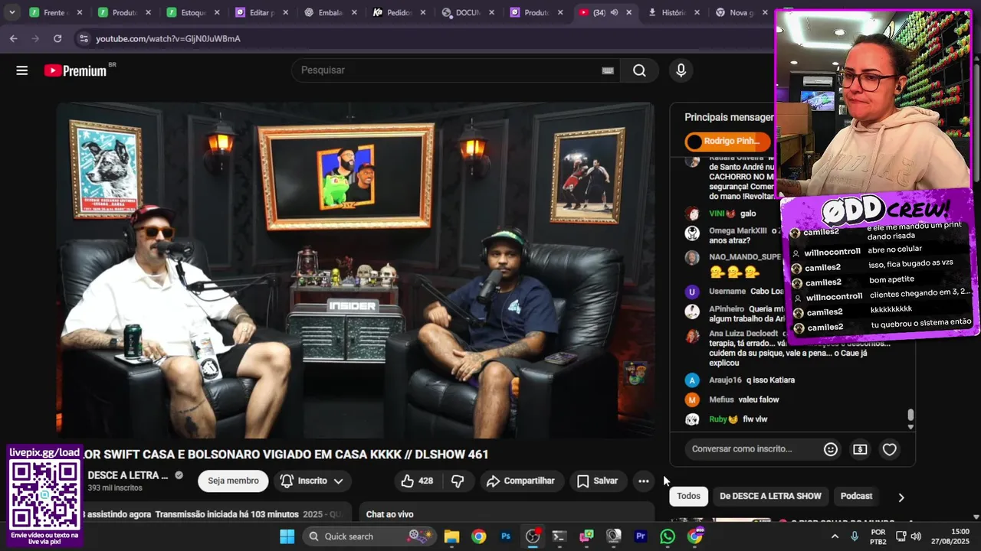This screenshot has height=551, width=981.
Task: Open Photoshop from taskbar
Action: pos(505,536)
